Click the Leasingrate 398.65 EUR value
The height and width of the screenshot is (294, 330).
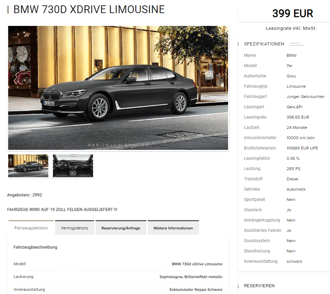298,117
